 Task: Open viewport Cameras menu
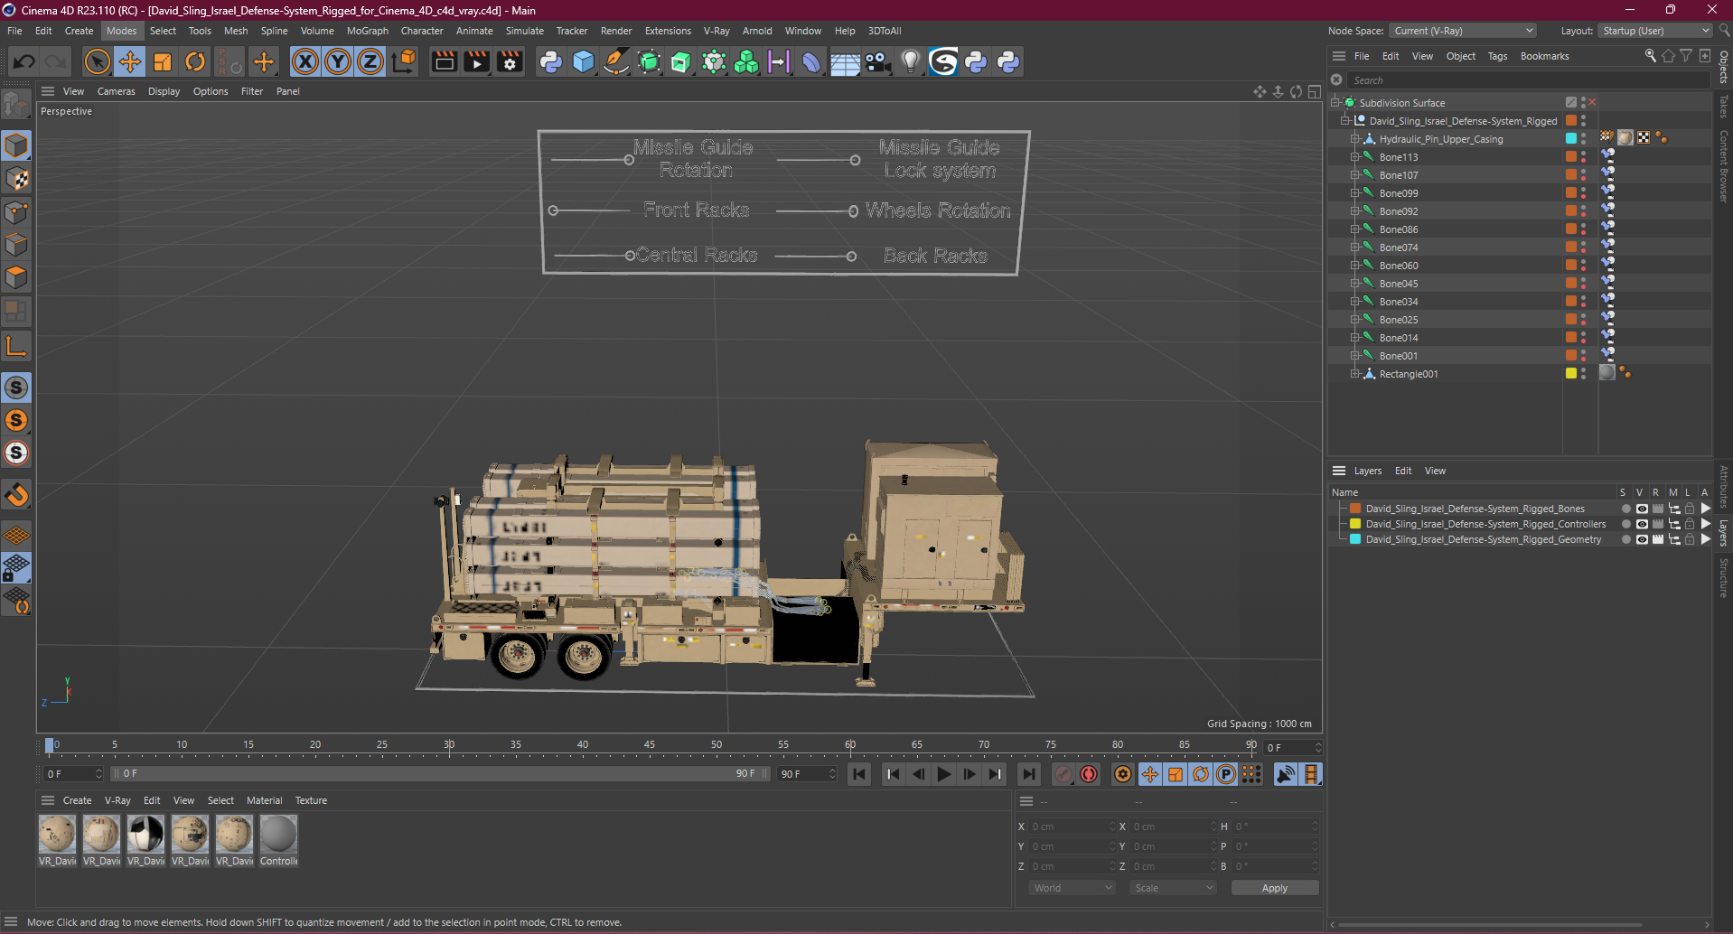(116, 91)
